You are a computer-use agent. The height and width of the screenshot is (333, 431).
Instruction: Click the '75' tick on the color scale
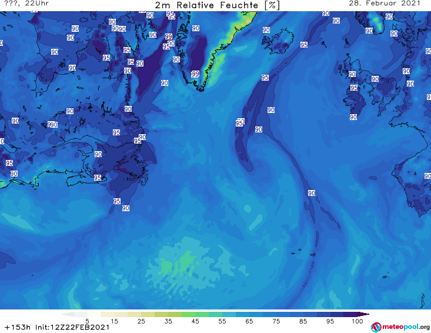point(276,321)
